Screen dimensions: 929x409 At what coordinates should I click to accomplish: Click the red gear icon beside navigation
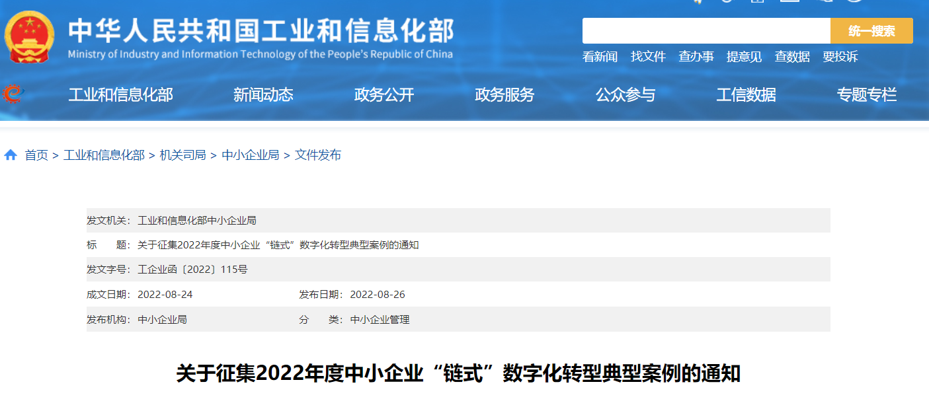(x=12, y=94)
